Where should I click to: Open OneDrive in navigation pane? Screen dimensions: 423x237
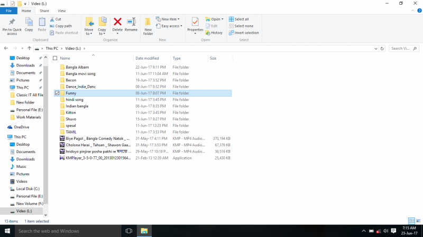(21, 127)
